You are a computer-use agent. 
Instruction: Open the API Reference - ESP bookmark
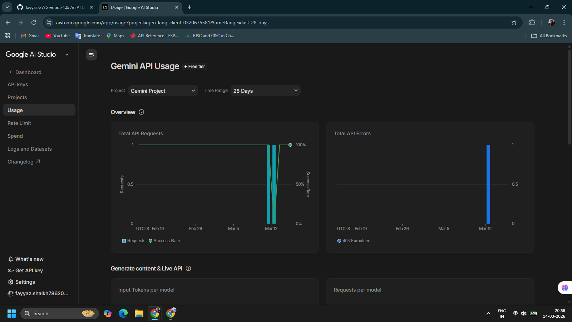tap(154, 36)
